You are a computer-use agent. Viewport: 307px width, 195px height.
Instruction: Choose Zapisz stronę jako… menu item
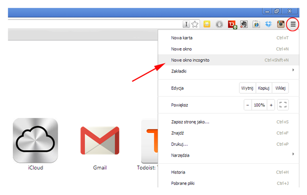click(228, 122)
